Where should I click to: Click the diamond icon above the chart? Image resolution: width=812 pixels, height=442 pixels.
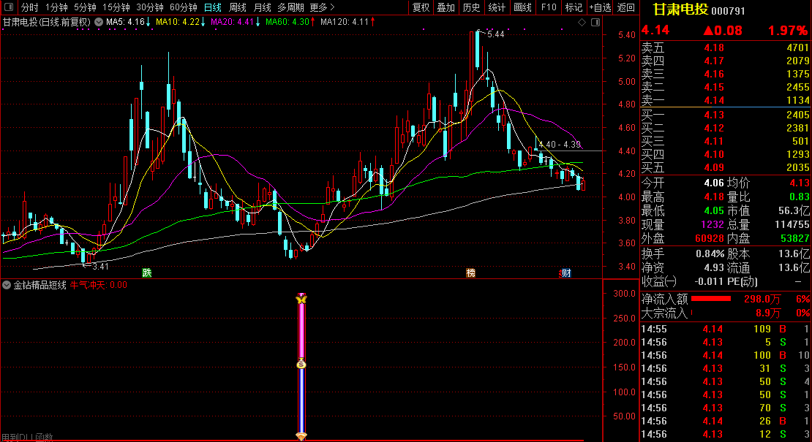(x=582, y=23)
